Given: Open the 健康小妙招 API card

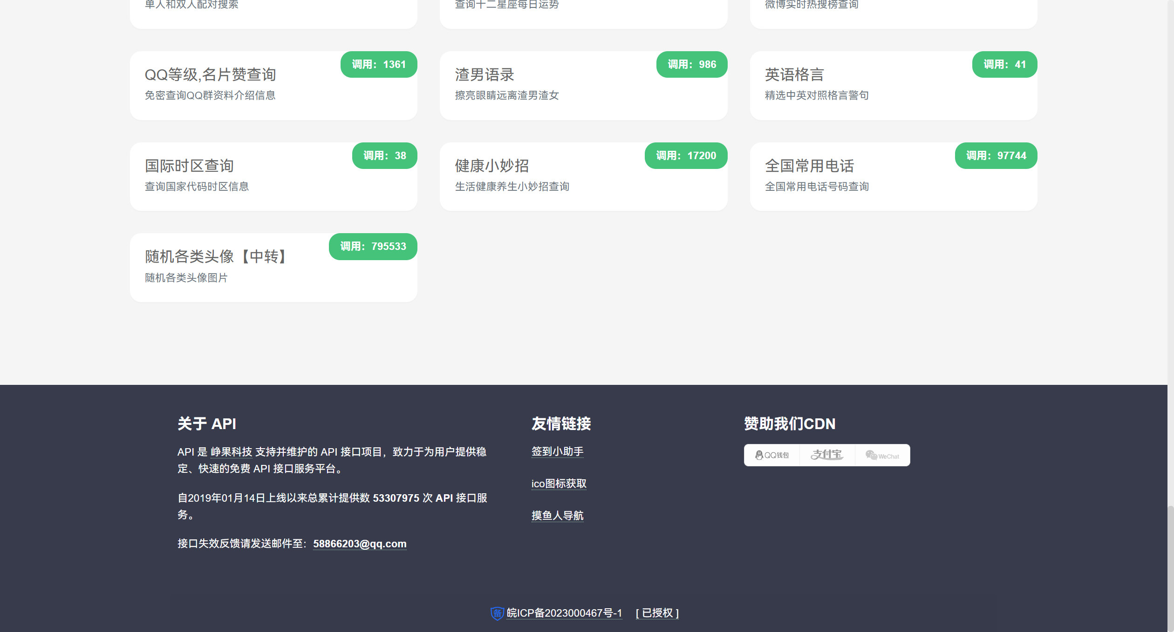Looking at the screenshot, I should [583, 177].
